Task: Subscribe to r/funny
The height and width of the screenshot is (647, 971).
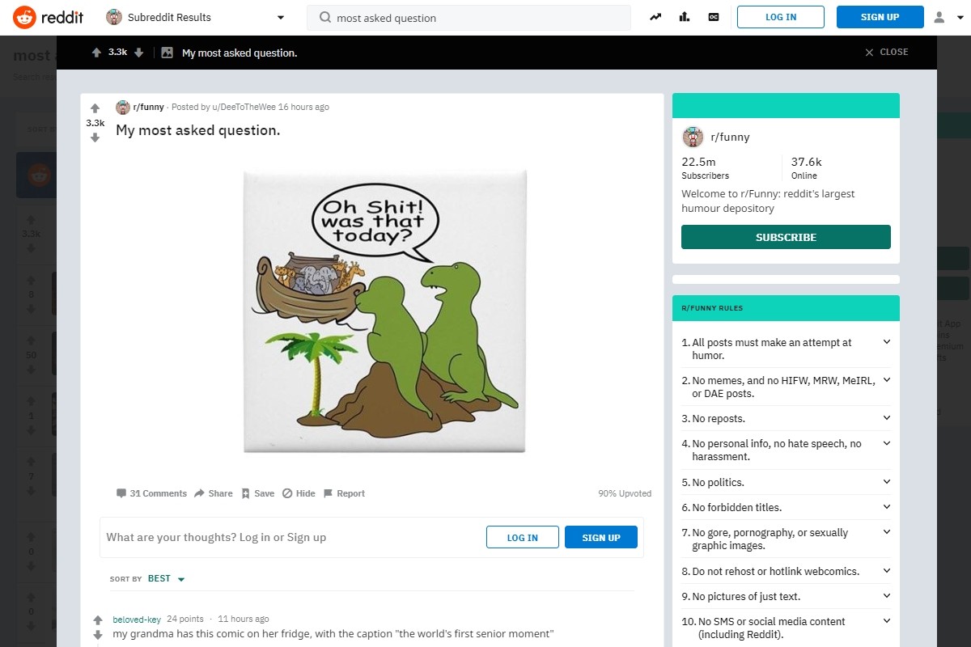Action: click(x=786, y=237)
